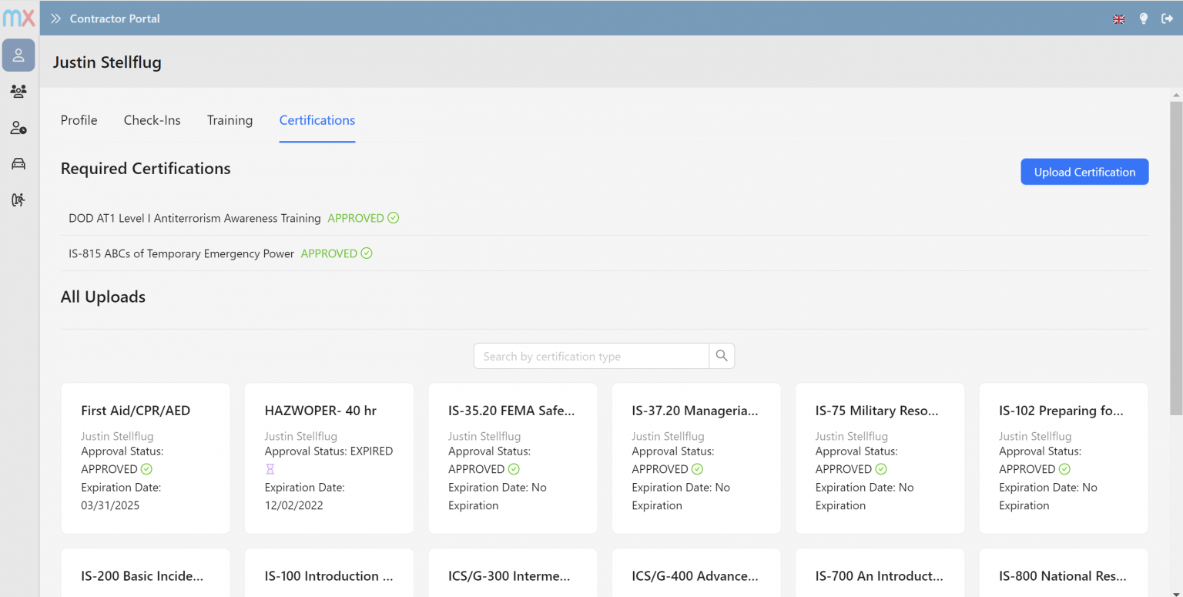Click the certification type search field
The width and height of the screenshot is (1183, 597).
[x=591, y=356]
